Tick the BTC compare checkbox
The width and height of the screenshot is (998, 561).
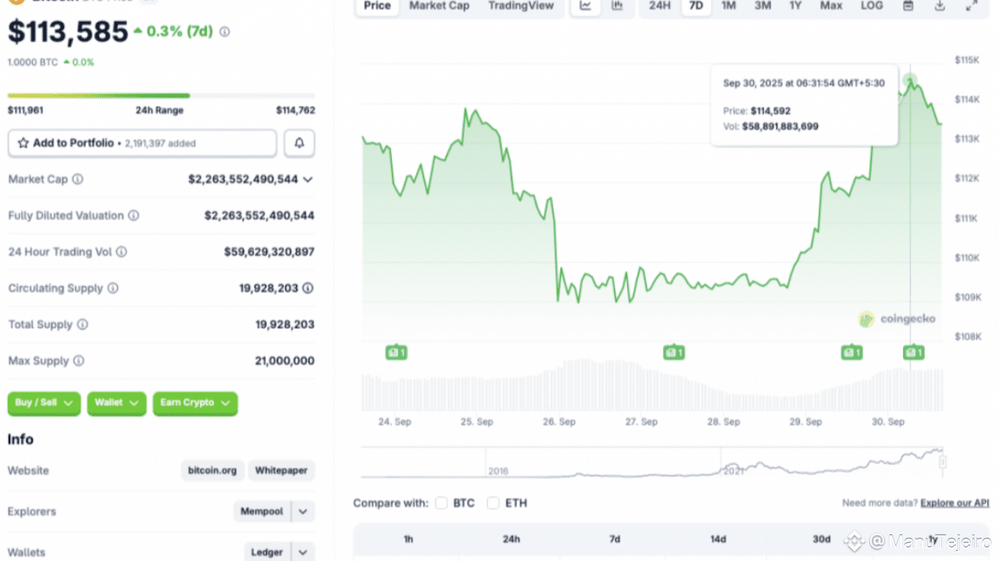(441, 503)
